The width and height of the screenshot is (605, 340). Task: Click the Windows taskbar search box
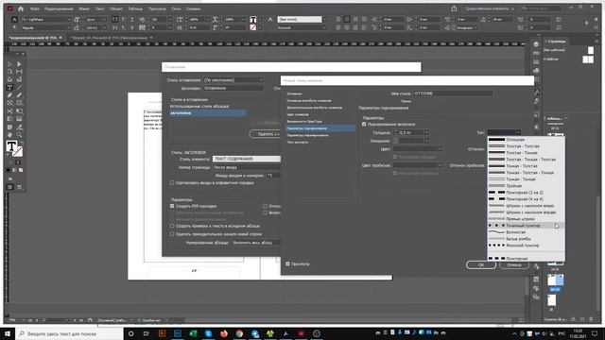pos(69,333)
